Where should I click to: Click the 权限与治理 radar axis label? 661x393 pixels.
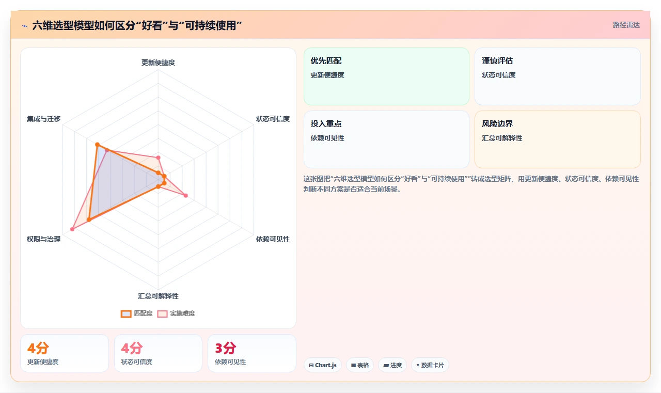pos(43,239)
